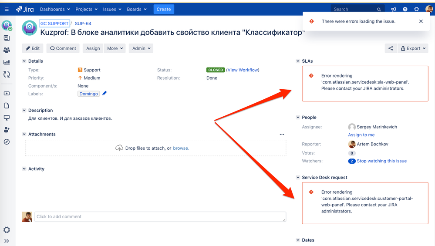The width and height of the screenshot is (435, 246).
Task: Open the administration gear in top bar
Action: 416,9
